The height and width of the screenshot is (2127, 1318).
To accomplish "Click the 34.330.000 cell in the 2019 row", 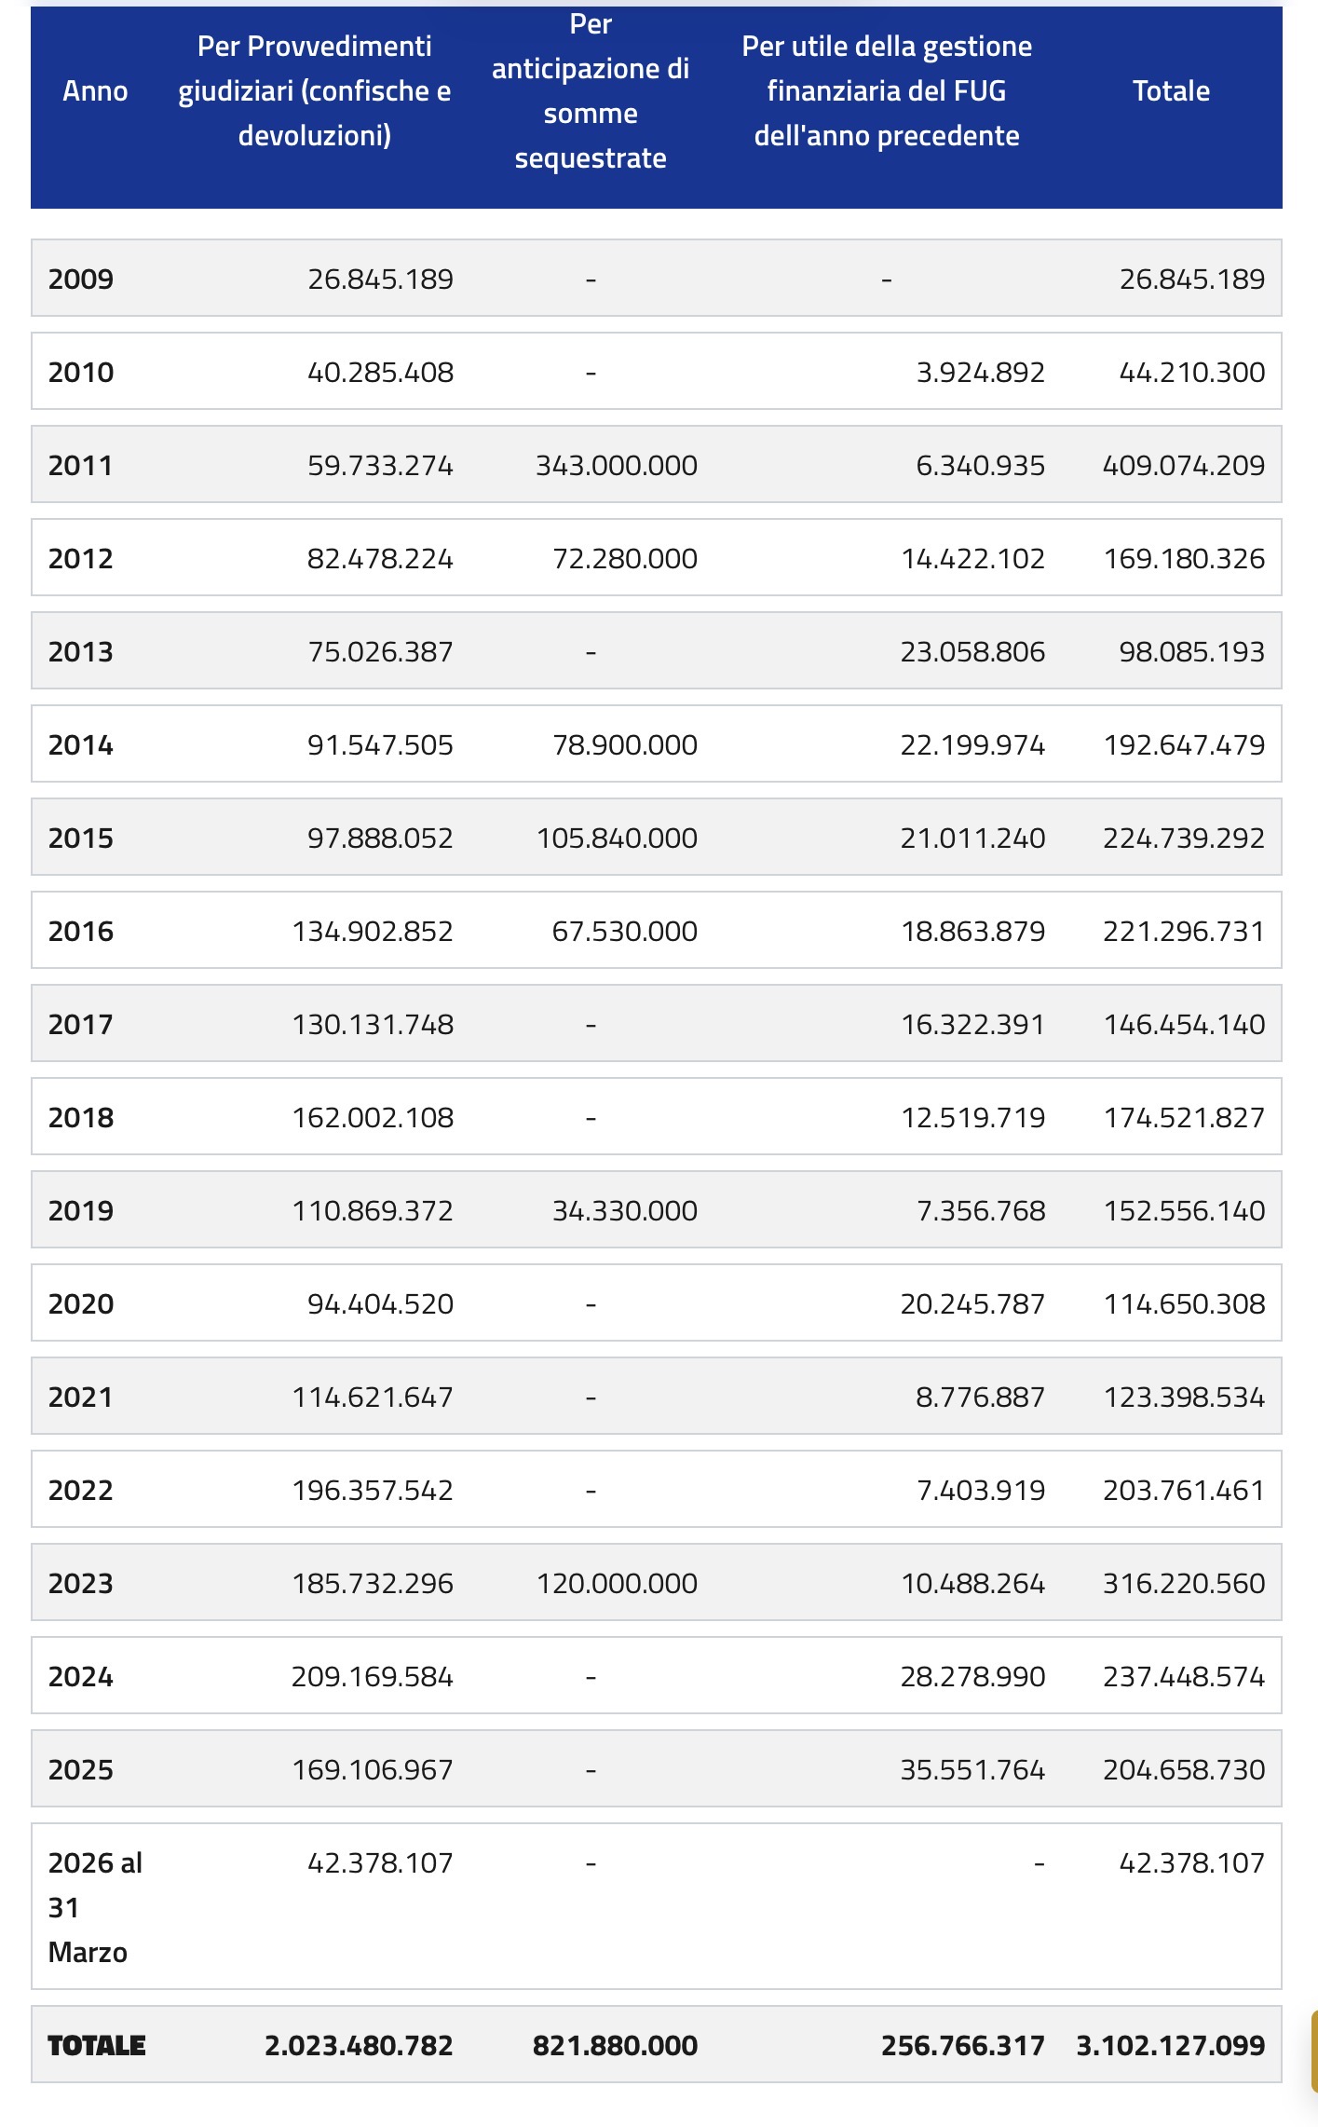I will tap(624, 1210).
